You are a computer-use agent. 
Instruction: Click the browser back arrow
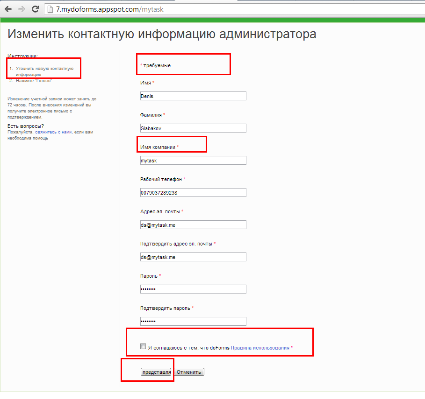point(8,9)
